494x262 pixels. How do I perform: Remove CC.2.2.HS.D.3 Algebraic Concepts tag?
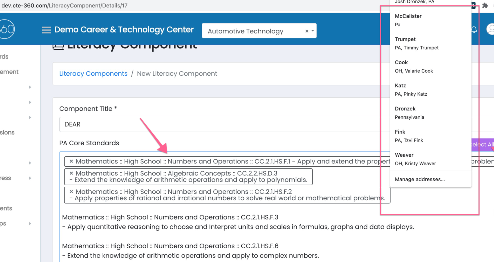click(71, 173)
